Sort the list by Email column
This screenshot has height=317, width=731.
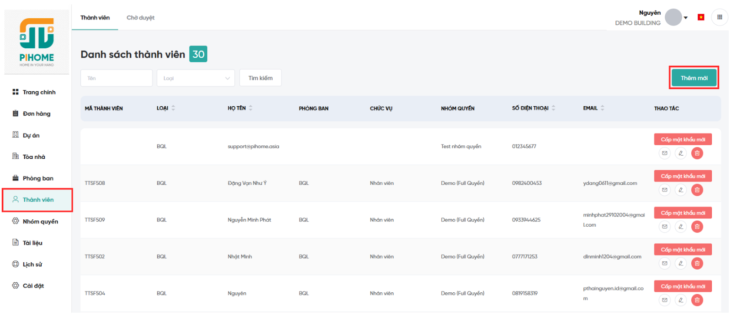pyautogui.click(x=602, y=108)
